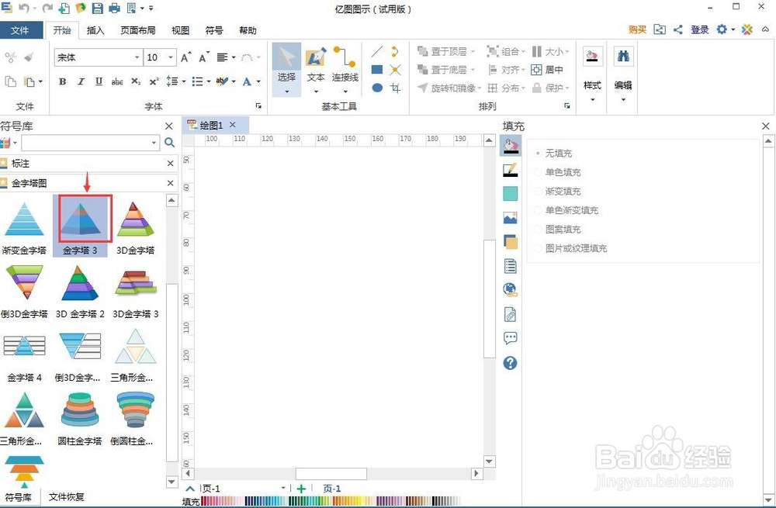Collapse the 金字塔图 symbol section
776x508 pixels.
pyautogui.click(x=169, y=183)
